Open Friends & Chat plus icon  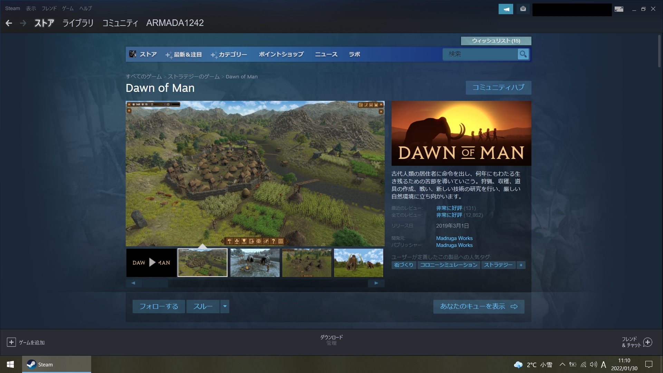click(648, 342)
